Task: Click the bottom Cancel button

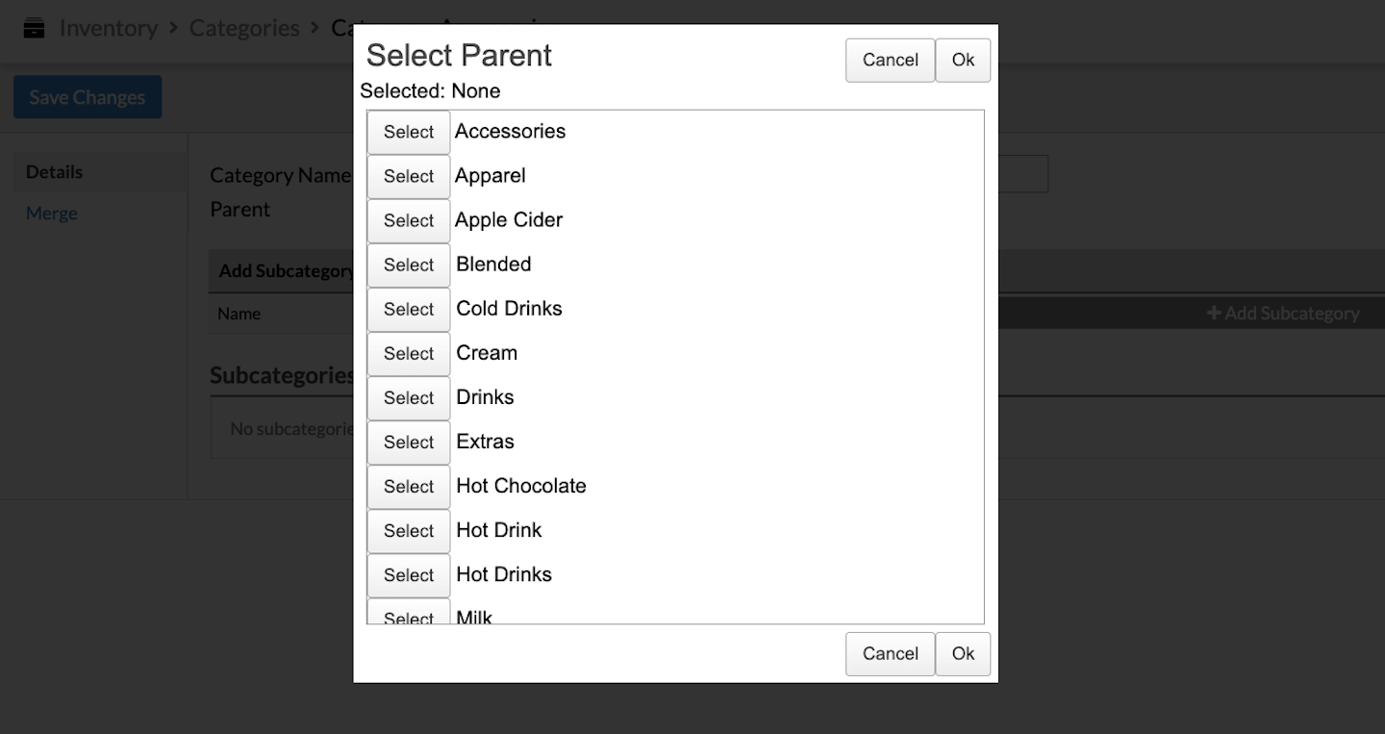Action: pos(890,654)
